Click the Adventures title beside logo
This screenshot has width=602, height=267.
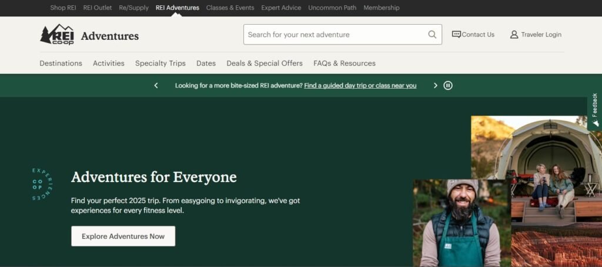pos(110,36)
